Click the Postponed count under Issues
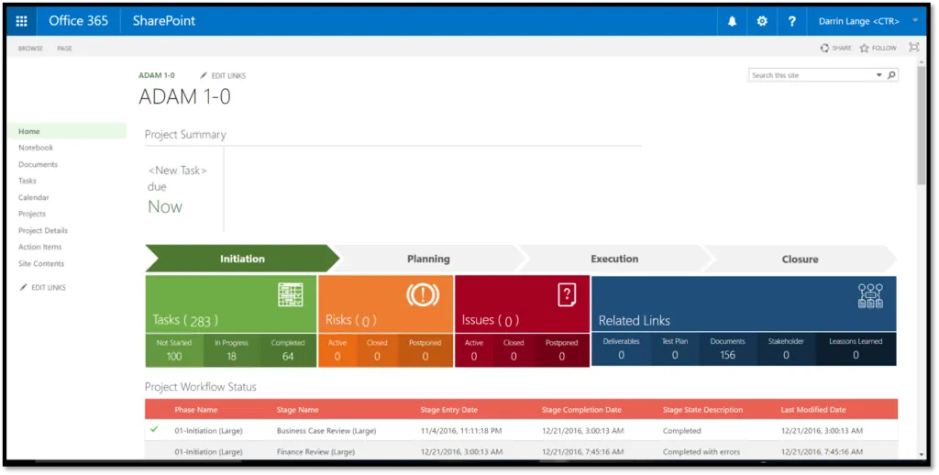939x475 pixels. click(562, 349)
